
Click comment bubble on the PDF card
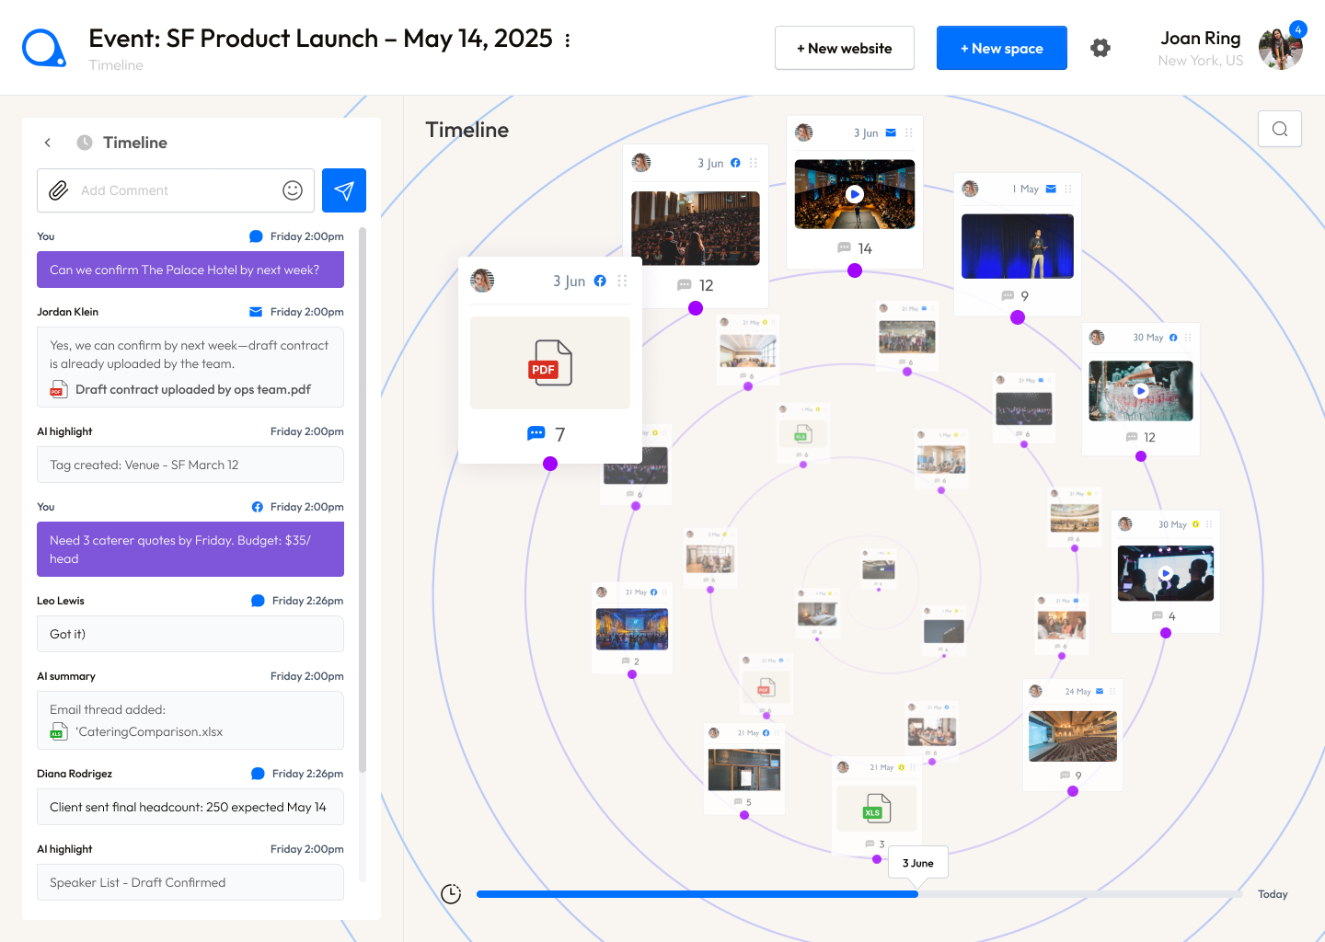536,433
